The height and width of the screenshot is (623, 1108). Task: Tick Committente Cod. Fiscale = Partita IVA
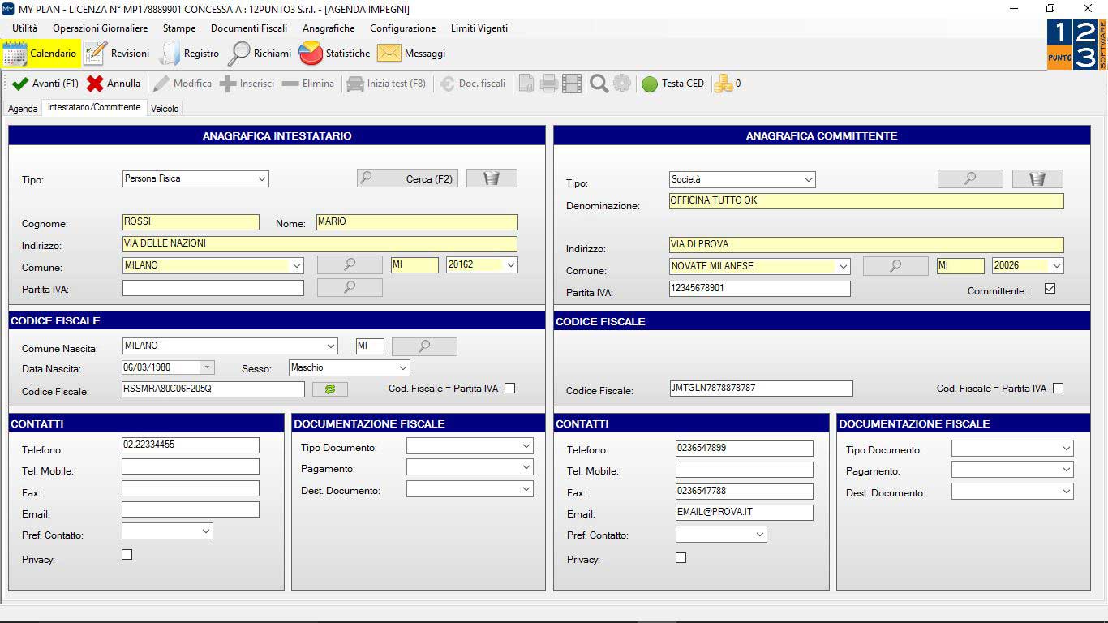point(1058,389)
